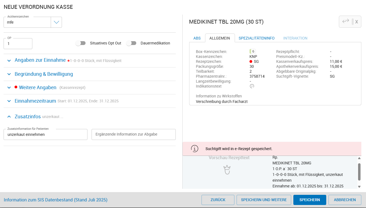Image resolution: width=366 pixels, height=208 pixels.
Task: Expand Begründung & Bewilligung section
Action: point(44,74)
